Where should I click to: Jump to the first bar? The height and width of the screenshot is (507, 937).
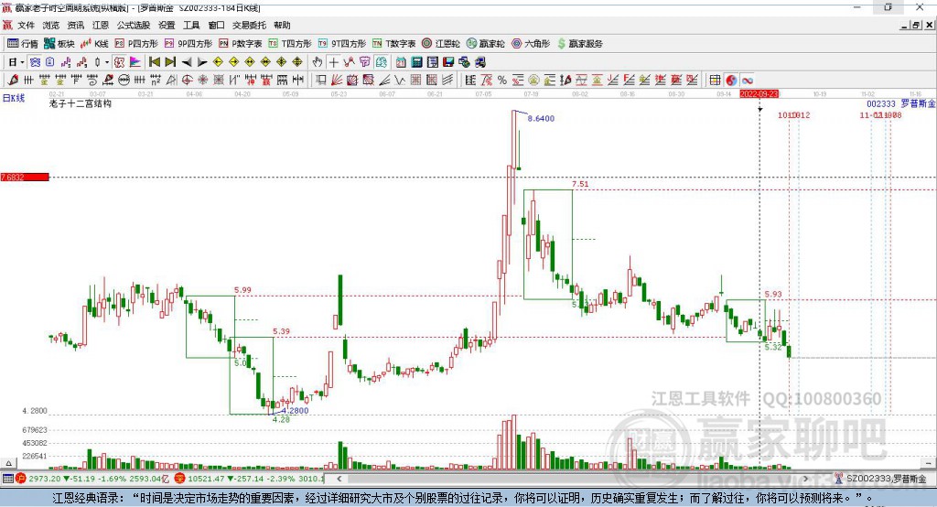tap(154, 62)
